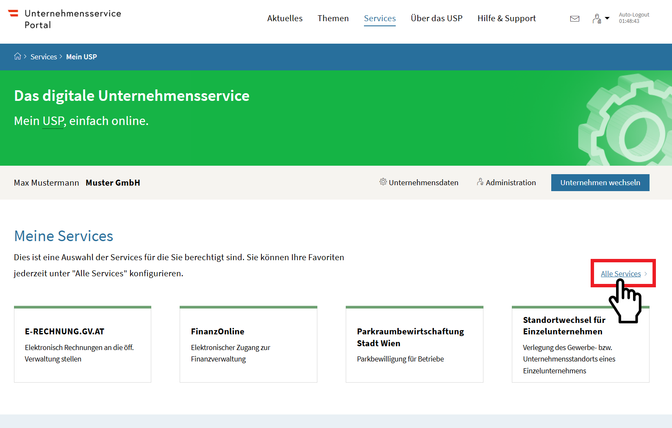Click the home icon in breadcrumb
Image resolution: width=672 pixels, height=428 pixels.
pos(17,56)
